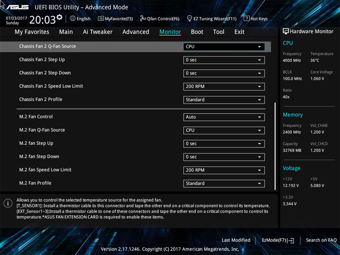Click the date 07/23/2017
Viewport: 340px width, 255px height.
(16, 18)
